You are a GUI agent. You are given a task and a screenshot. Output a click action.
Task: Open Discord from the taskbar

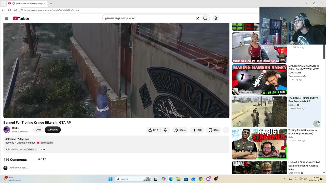tap(208, 179)
